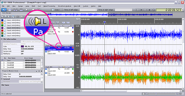Open folder icon in Data Manager

coord(2,17)
